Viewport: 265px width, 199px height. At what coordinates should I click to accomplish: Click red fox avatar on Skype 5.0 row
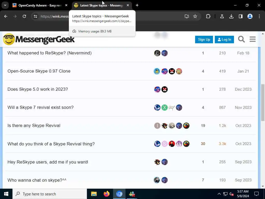coord(164,89)
